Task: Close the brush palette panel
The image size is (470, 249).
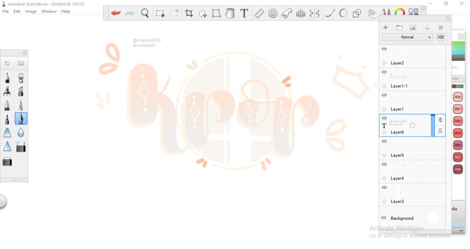Action: [x=24, y=53]
